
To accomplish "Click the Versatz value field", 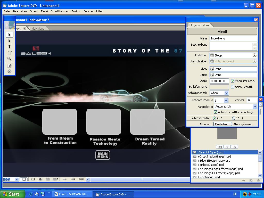I will pos(252,100).
